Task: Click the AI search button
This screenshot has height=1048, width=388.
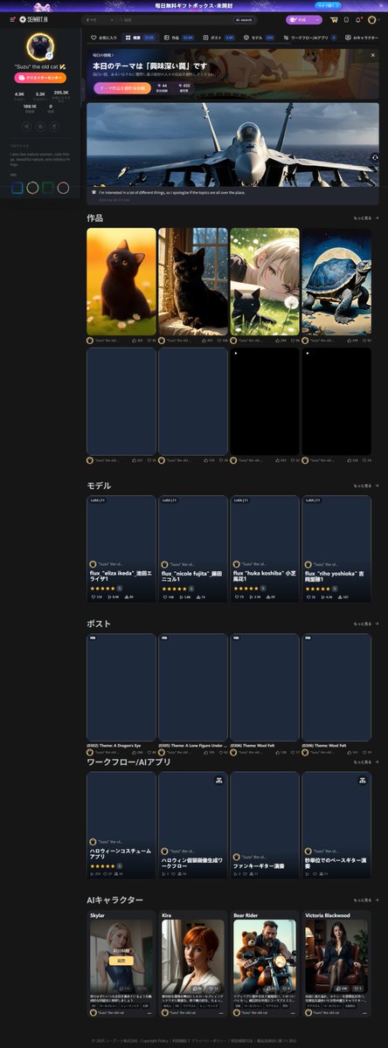Action: click(244, 19)
